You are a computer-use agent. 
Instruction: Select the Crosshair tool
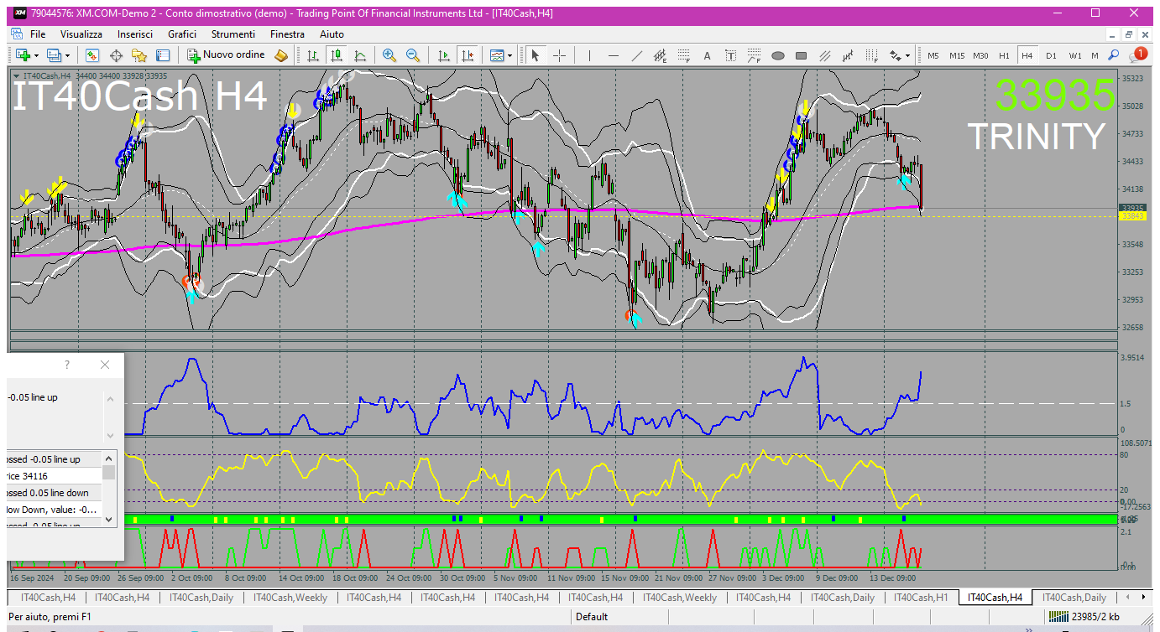tap(559, 55)
